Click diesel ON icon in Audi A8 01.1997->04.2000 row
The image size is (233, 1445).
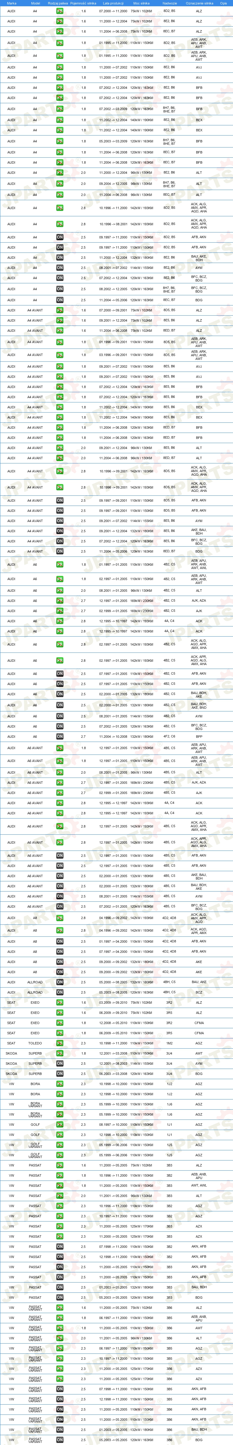point(60,941)
